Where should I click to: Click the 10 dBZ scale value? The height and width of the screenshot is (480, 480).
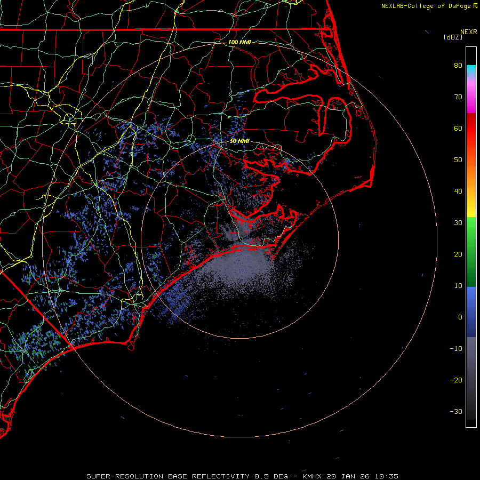pyautogui.click(x=458, y=286)
